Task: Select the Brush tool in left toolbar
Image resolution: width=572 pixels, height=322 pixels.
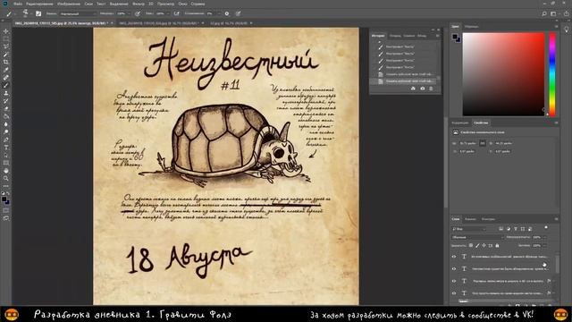Action: tap(6, 86)
